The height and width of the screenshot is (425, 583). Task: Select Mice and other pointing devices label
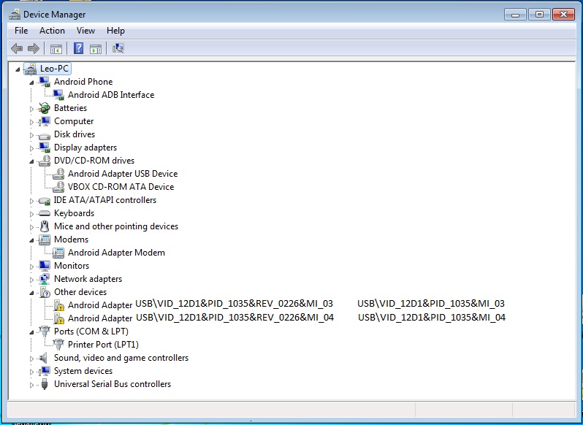point(116,226)
